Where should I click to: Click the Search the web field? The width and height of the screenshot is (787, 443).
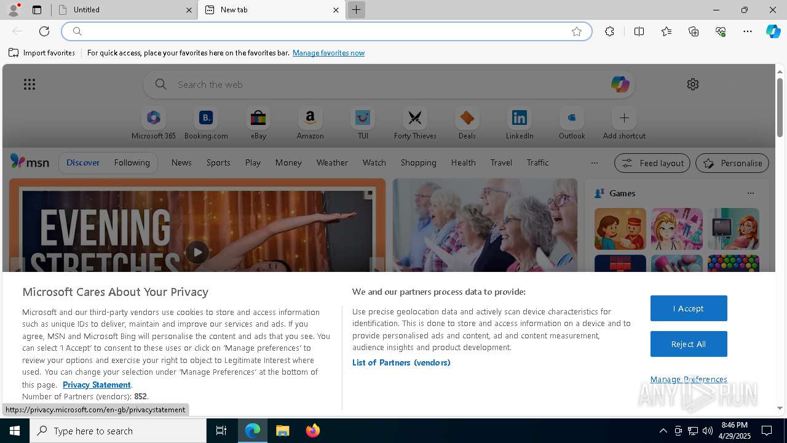click(389, 84)
